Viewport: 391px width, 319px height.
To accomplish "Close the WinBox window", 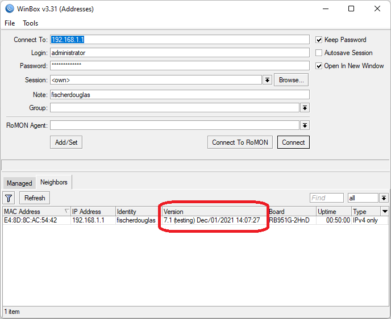I will [377, 9].
